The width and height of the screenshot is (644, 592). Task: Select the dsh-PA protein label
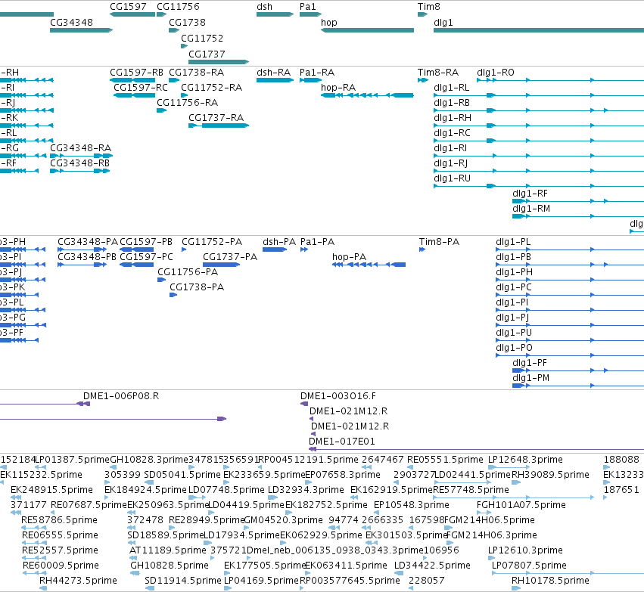pyautogui.click(x=279, y=242)
